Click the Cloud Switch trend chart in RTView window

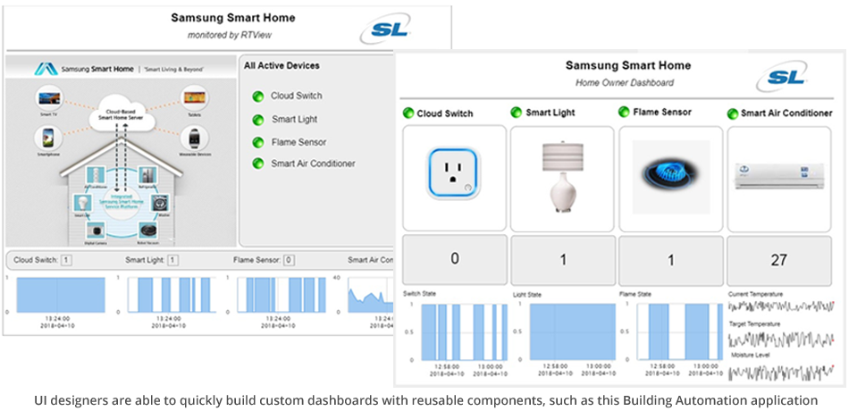[x=61, y=295]
